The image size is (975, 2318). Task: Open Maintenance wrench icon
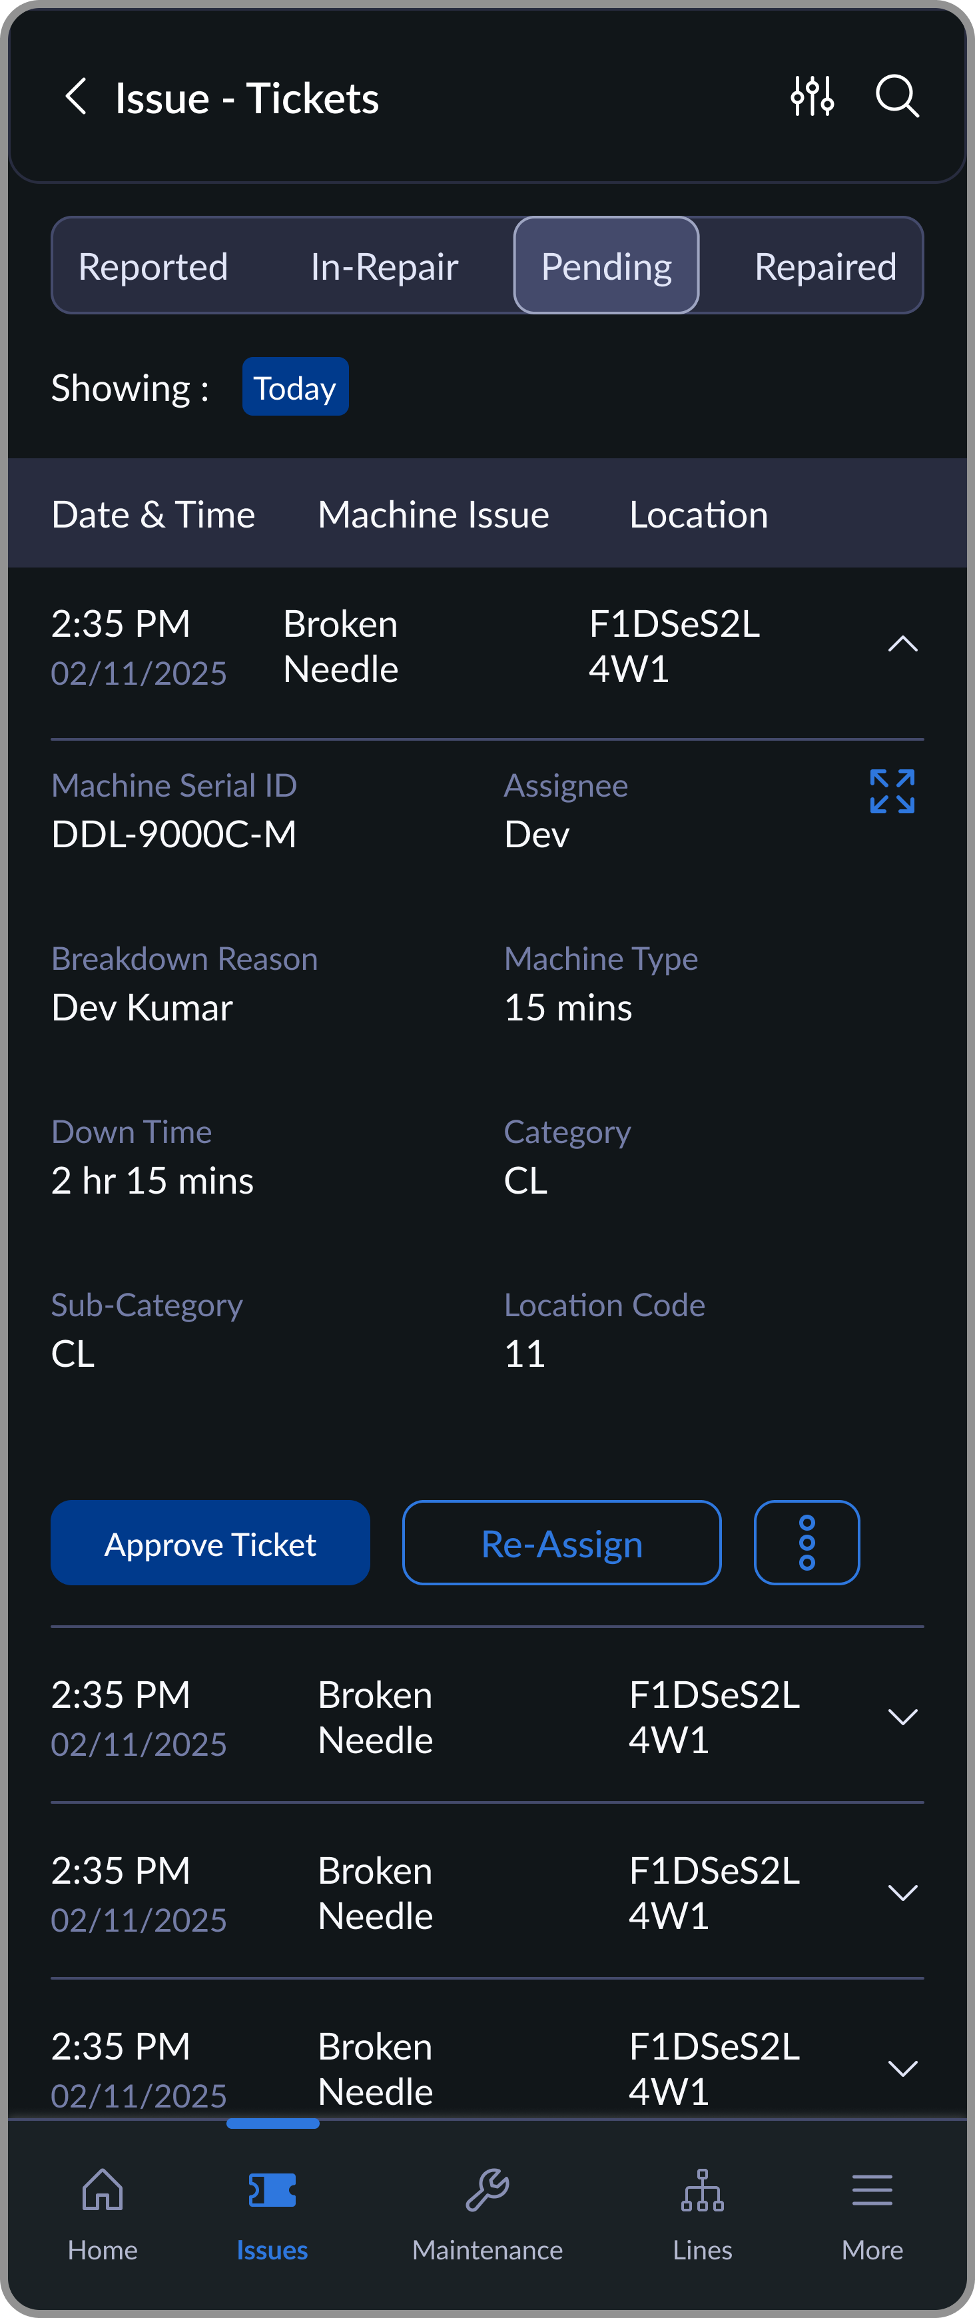coord(488,2190)
